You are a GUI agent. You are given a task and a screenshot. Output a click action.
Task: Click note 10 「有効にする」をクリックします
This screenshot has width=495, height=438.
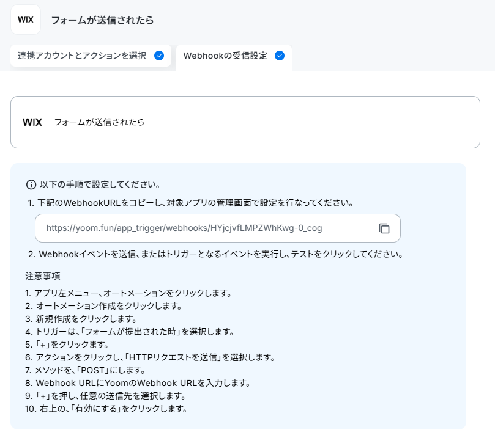106,409
